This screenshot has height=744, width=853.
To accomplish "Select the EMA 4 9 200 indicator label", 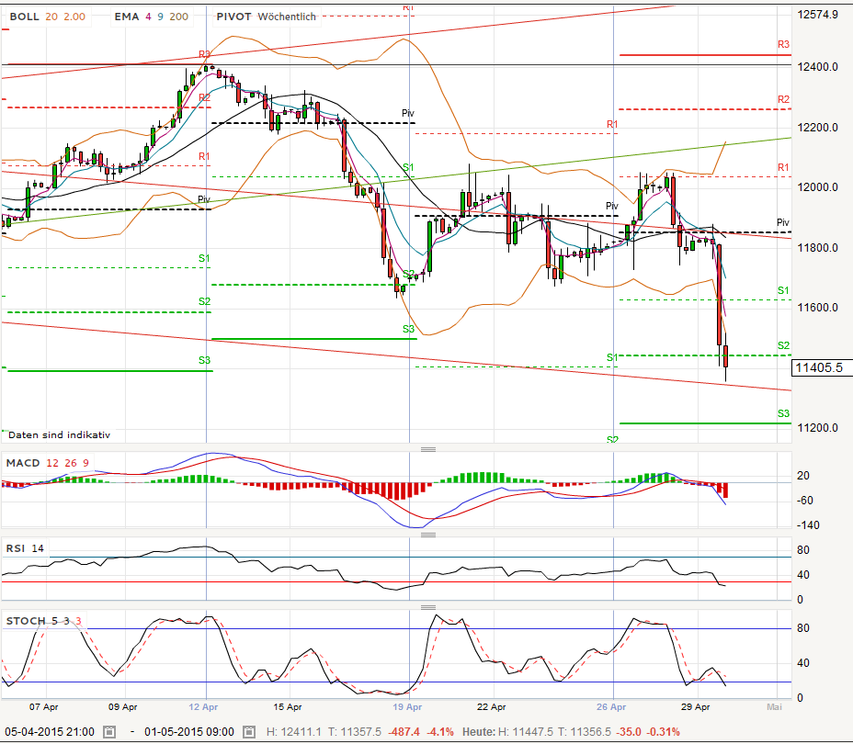I will 152,17.
